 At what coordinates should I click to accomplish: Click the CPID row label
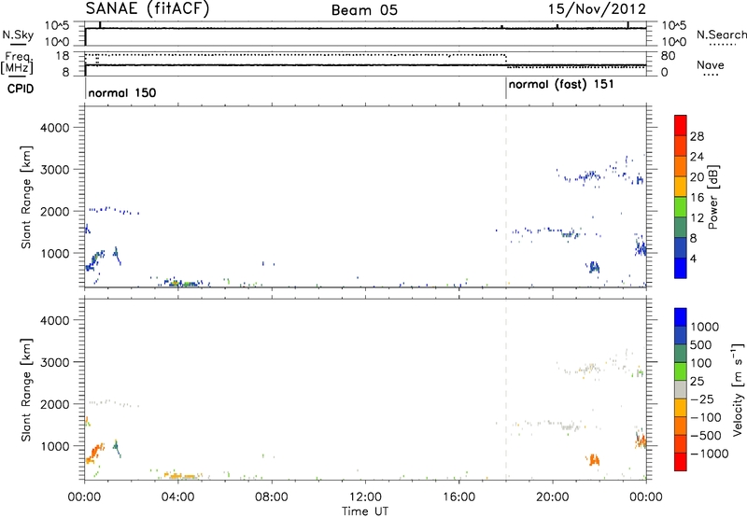click(21, 89)
